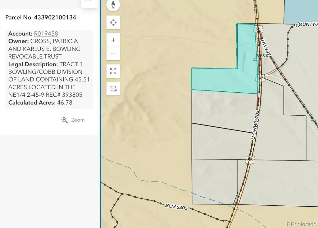Screen dimensions: 318x228
Task: Click the BLM 5305 road label
Action: (176, 207)
